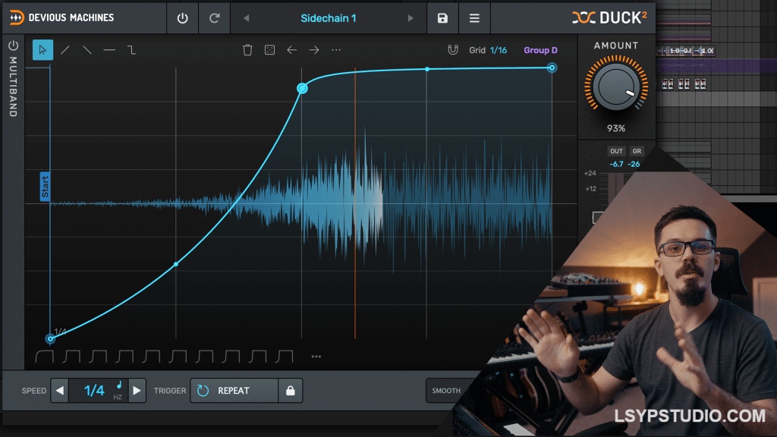Enable the Multiband power switch
This screenshot has height=437, width=777.
(x=13, y=46)
